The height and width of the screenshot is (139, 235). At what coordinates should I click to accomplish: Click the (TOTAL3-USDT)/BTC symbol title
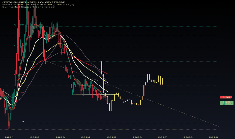coord(34,2)
